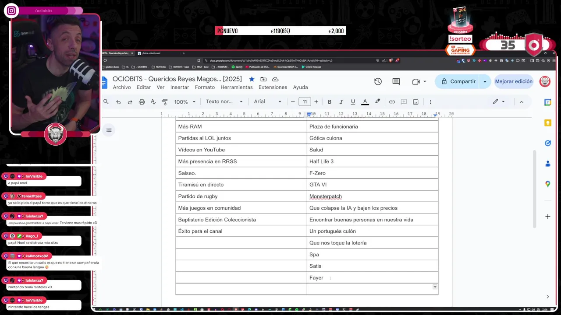Undo the last edit

click(118, 101)
